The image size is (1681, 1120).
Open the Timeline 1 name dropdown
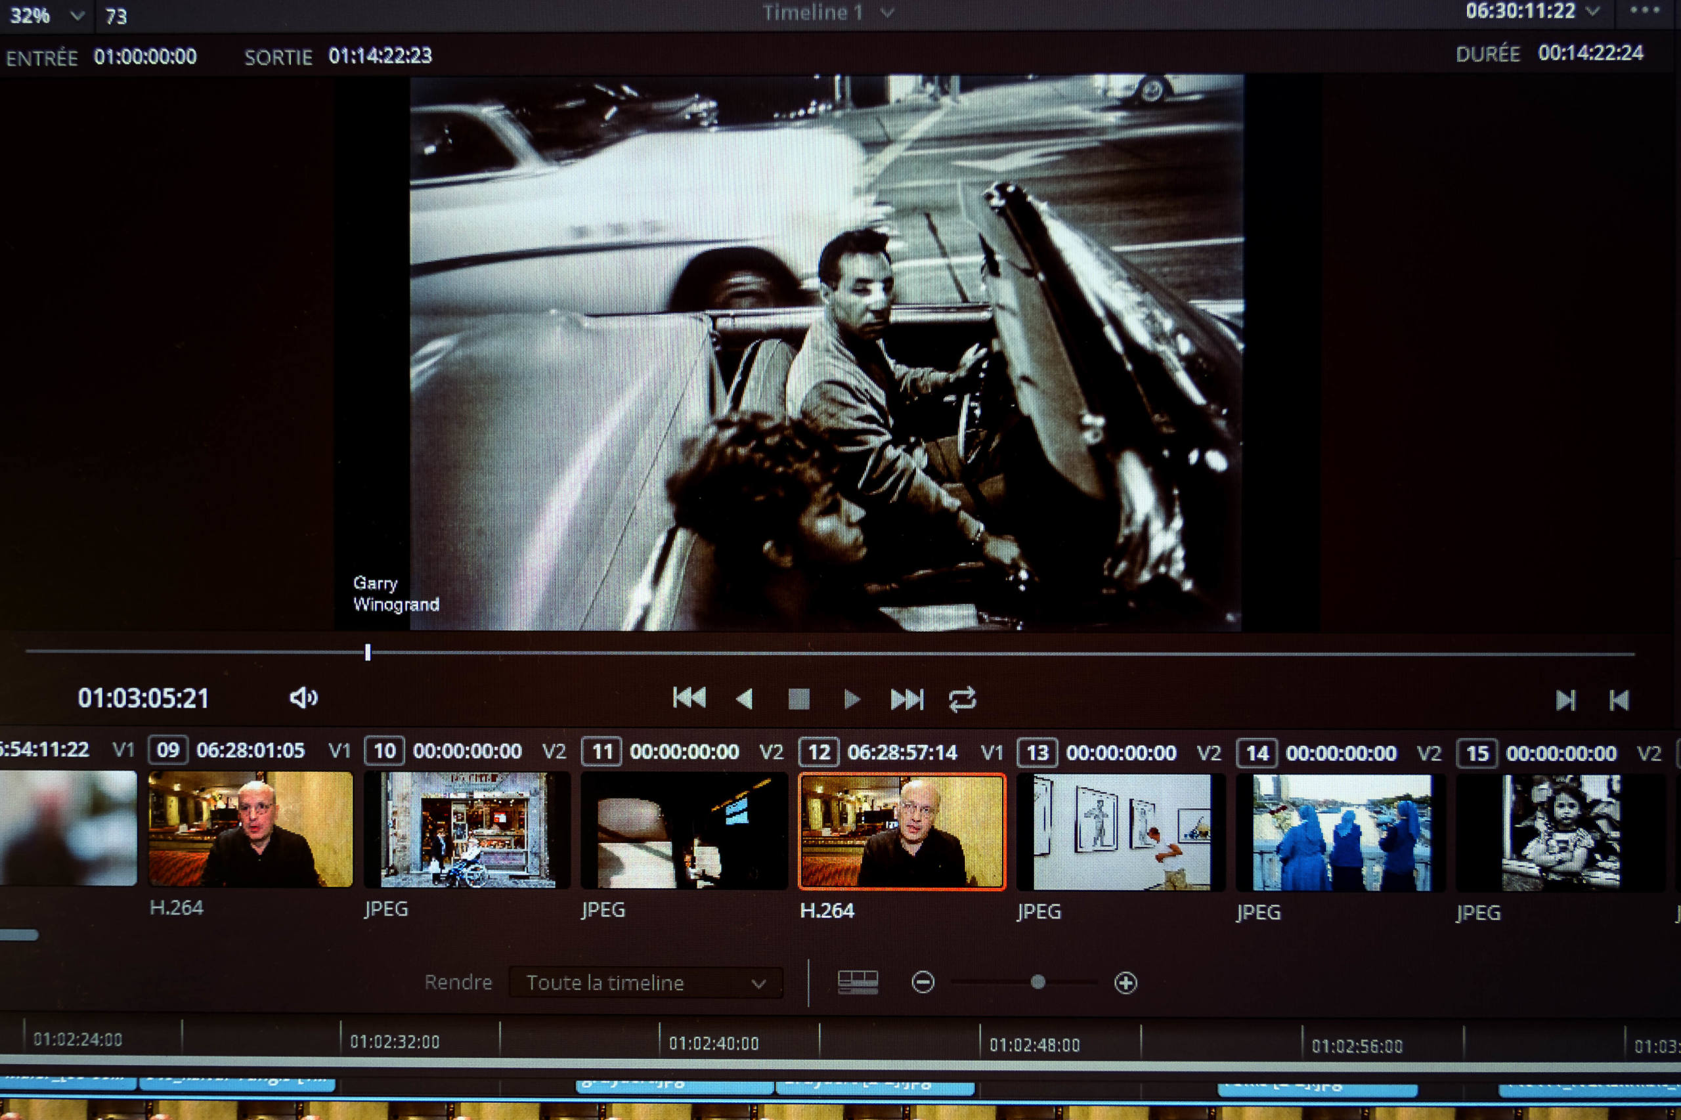(x=827, y=12)
